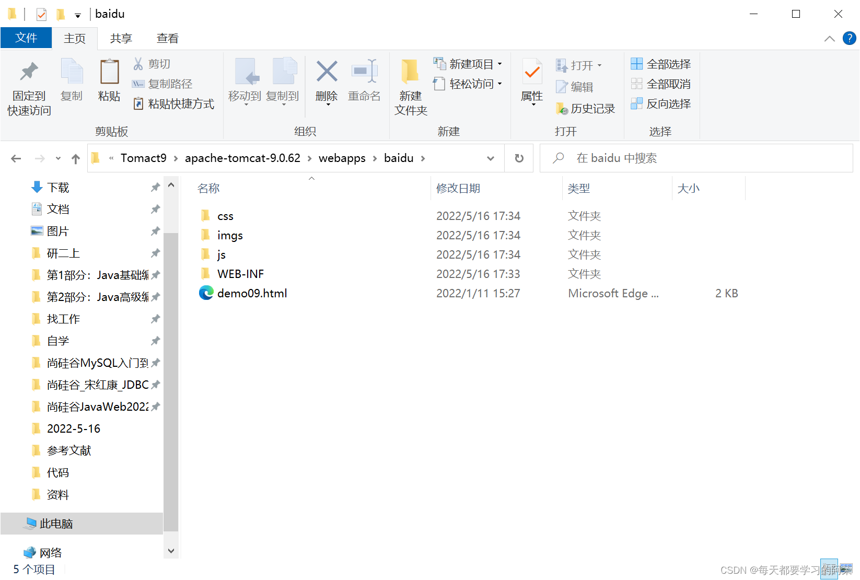
Task: Switch to the View (查看) tab
Action: [x=168, y=38]
